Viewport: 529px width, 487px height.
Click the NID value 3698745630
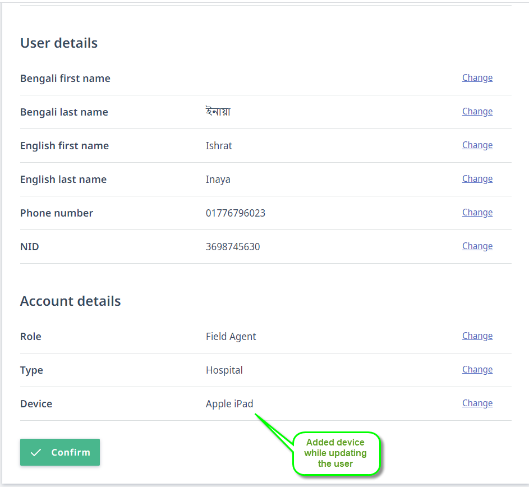[x=232, y=247]
